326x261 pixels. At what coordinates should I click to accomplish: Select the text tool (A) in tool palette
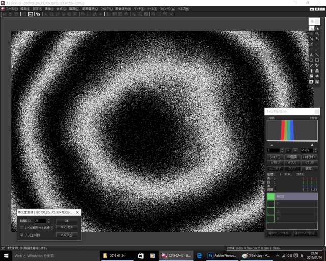click(x=311, y=55)
